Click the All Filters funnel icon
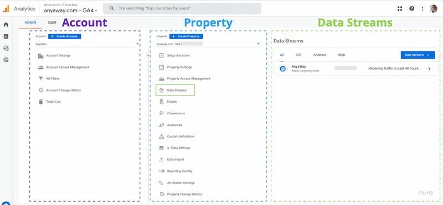This screenshot has height=205, width=443. tap(40, 78)
